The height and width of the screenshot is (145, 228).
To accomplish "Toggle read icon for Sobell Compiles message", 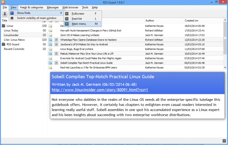I will coord(50,63).
